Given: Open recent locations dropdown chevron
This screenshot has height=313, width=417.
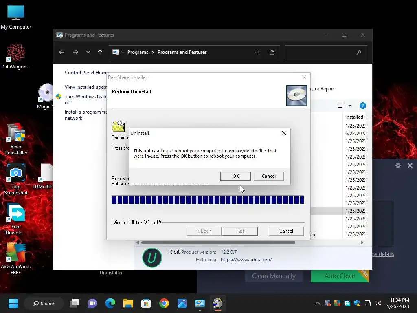Looking at the screenshot, I should [x=88, y=52].
